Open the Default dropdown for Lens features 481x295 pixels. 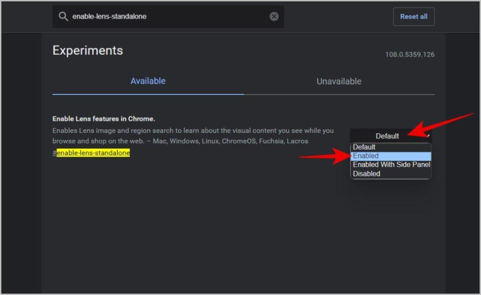[390, 136]
